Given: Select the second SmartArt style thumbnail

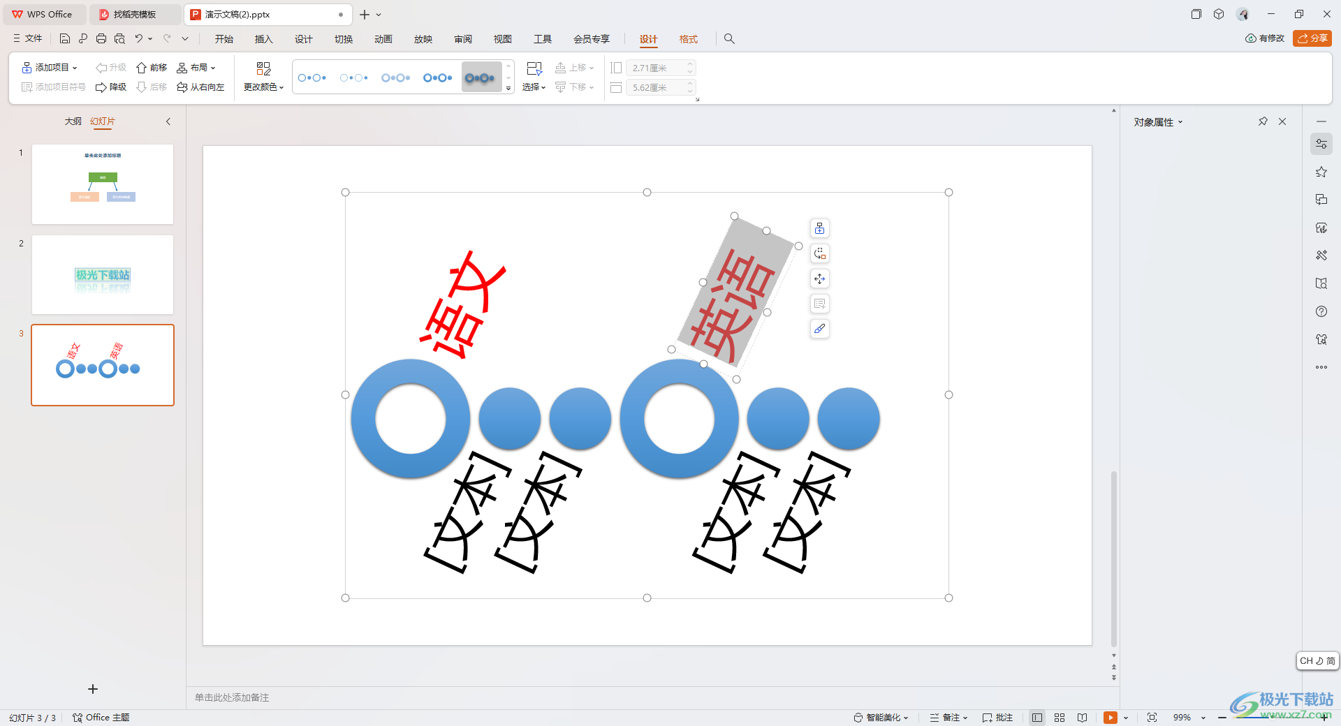Looking at the screenshot, I should pyautogui.click(x=354, y=77).
